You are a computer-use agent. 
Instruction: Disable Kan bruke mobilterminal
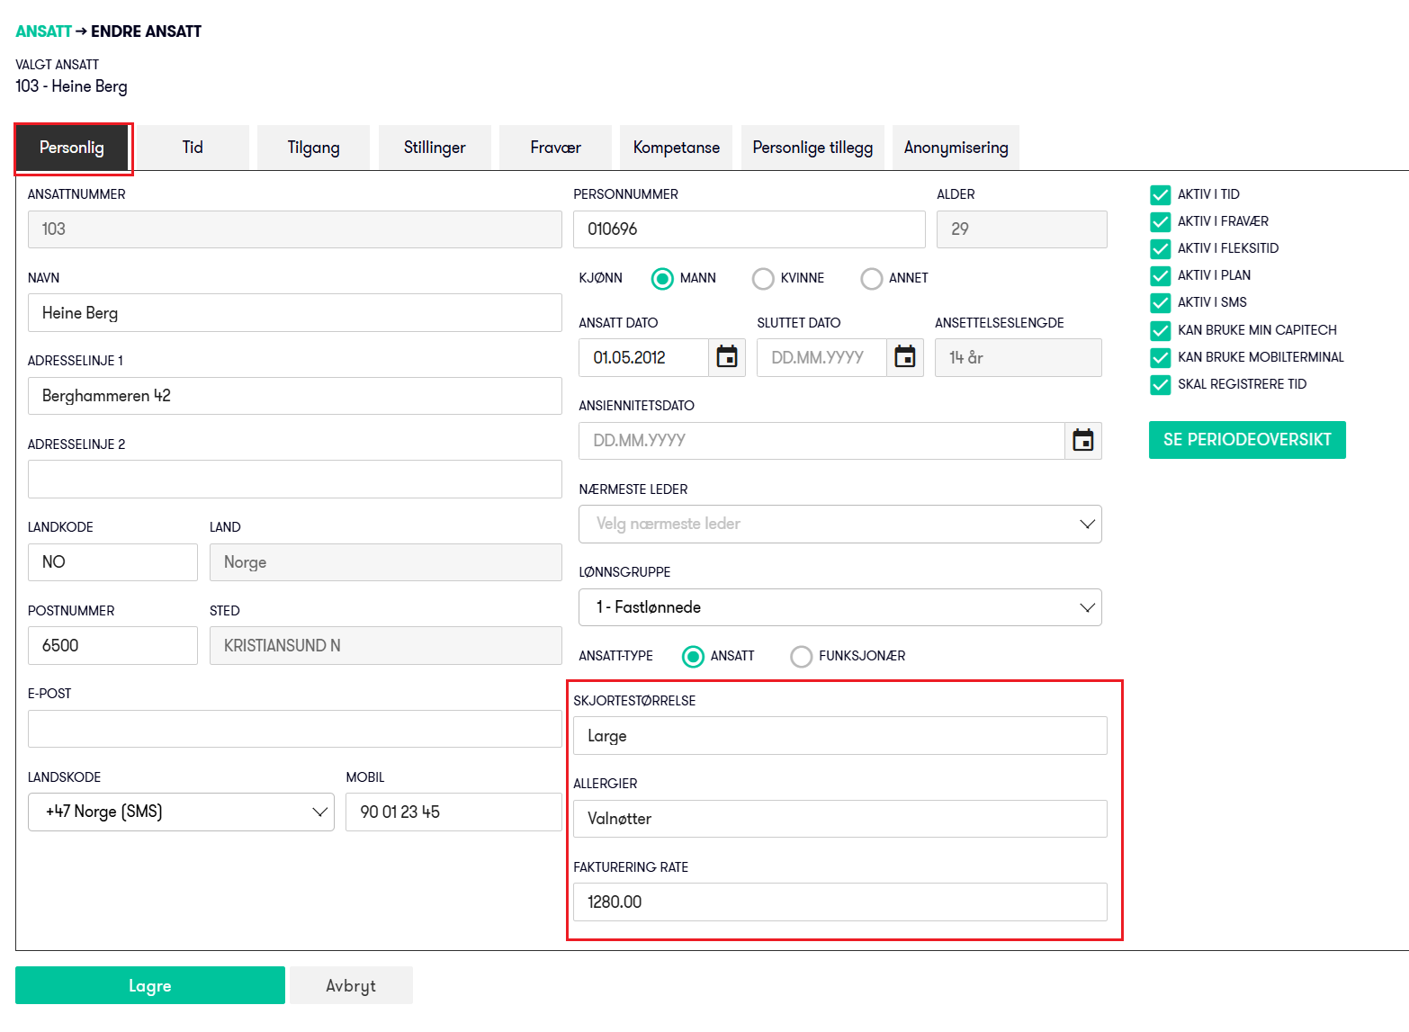click(x=1161, y=357)
